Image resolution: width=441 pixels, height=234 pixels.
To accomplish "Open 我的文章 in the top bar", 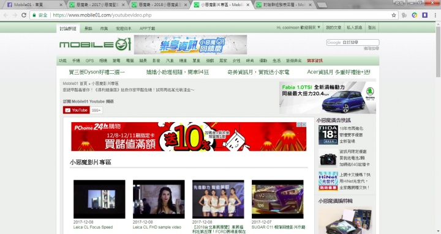I will tap(334, 27).
